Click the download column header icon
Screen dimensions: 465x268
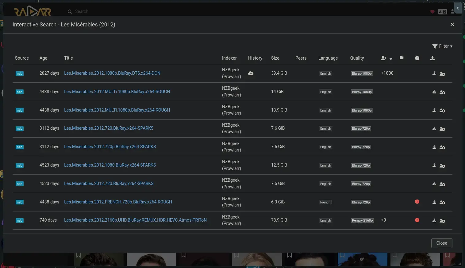[x=432, y=58]
